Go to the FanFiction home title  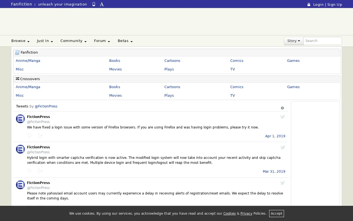(x=22, y=4)
